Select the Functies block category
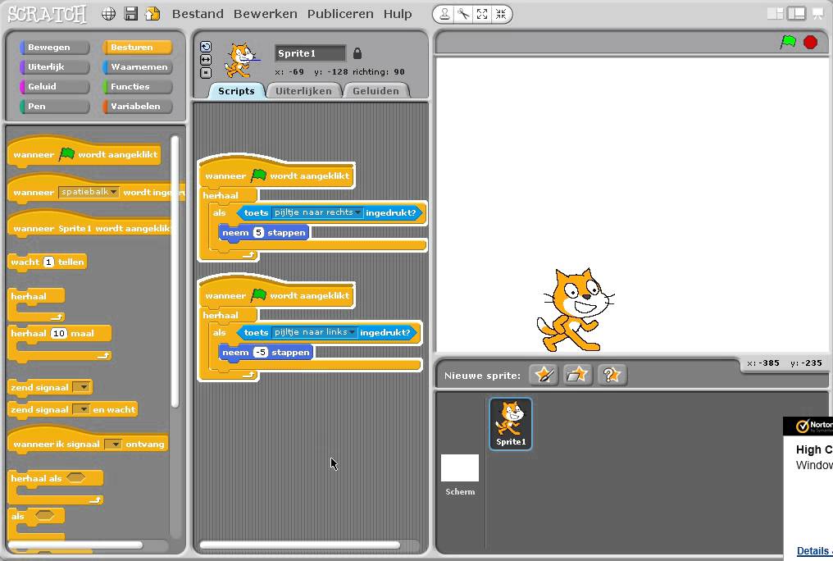 (x=138, y=87)
